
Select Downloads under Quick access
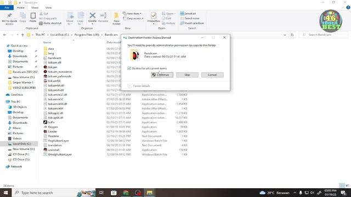(x=20, y=56)
